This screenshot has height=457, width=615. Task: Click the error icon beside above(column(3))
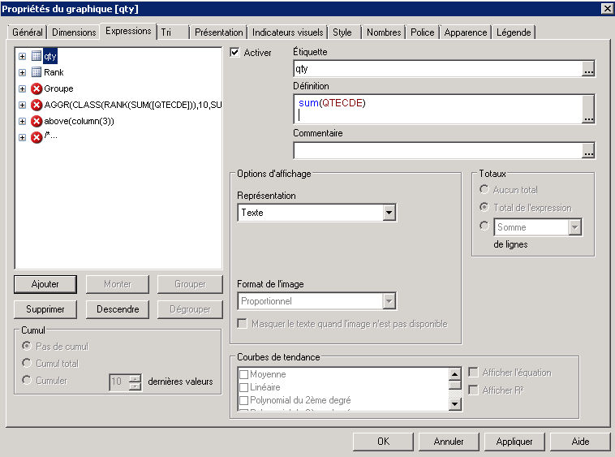37,121
